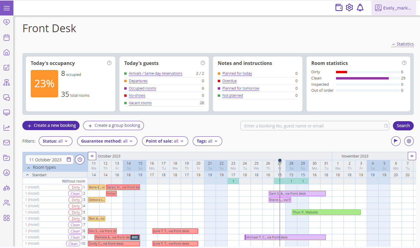Viewport: 420px width, 248px height.
Task: Toggle the Dirty status of room 1
Action: point(76,187)
